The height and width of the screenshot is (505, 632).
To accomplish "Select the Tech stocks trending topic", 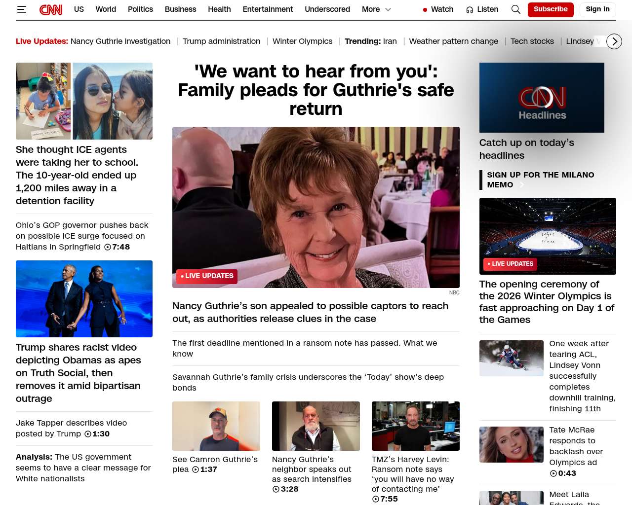I will (x=532, y=41).
